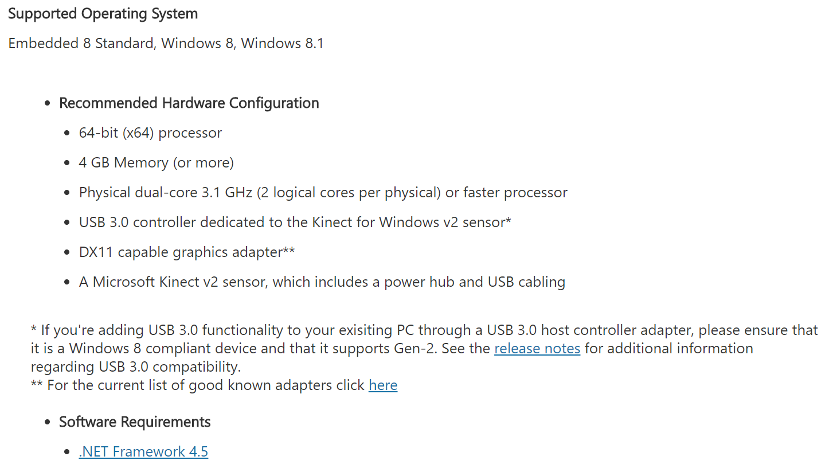Screen dimensions: 829x468
Task: Click 'Windows 8.1' in the OS list
Action: point(283,44)
